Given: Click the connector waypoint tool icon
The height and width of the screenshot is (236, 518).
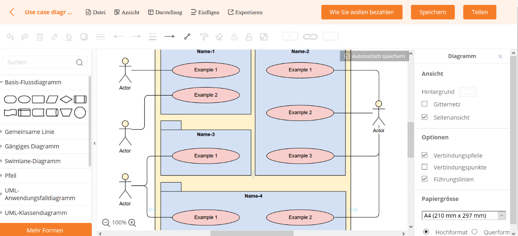Looking at the screenshot, I should [187, 37].
